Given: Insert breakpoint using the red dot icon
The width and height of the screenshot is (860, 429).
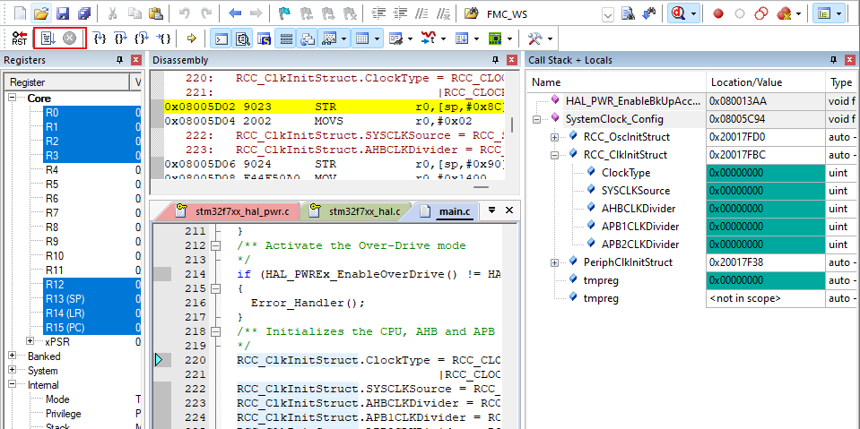Looking at the screenshot, I should click(717, 13).
